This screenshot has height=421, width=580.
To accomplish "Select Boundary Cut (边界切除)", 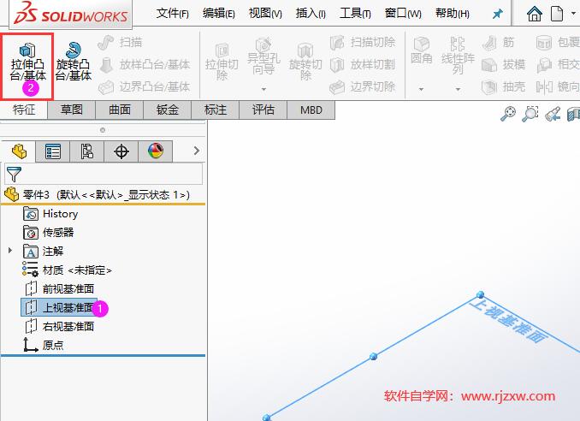I will (x=363, y=87).
